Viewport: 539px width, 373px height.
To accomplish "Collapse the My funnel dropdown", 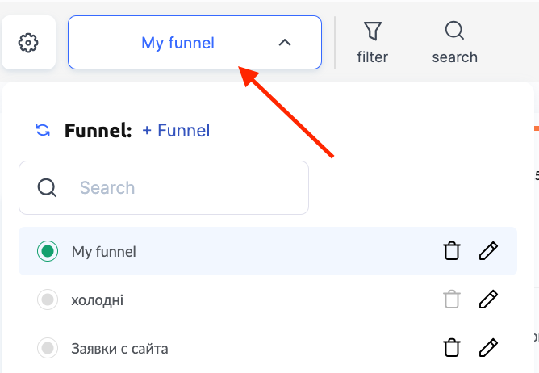I will (x=194, y=42).
